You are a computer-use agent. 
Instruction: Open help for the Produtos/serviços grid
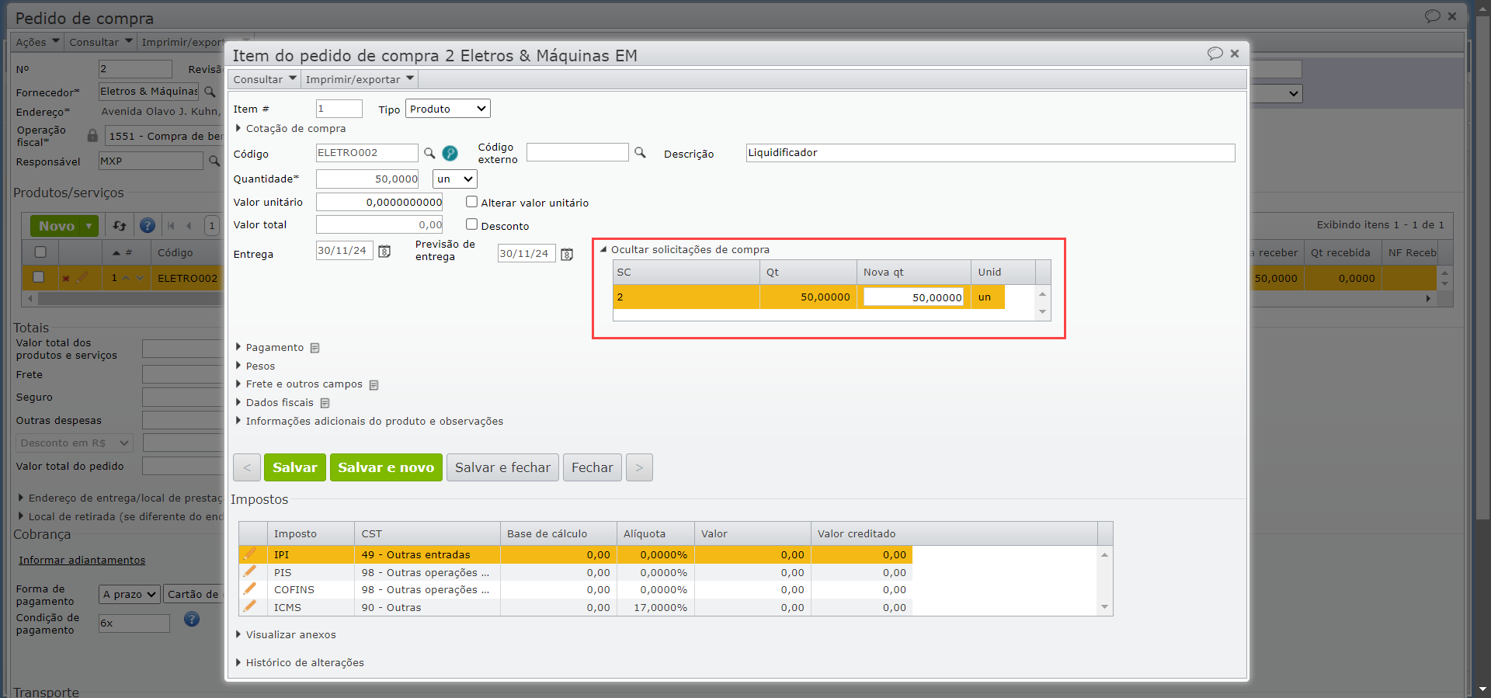(147, 226)
